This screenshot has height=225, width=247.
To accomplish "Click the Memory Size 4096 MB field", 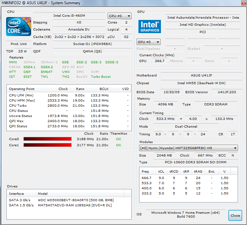I will point(165,104).
